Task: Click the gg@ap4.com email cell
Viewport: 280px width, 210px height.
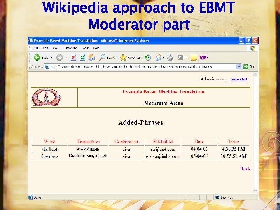Action: (x=163, y=149)
